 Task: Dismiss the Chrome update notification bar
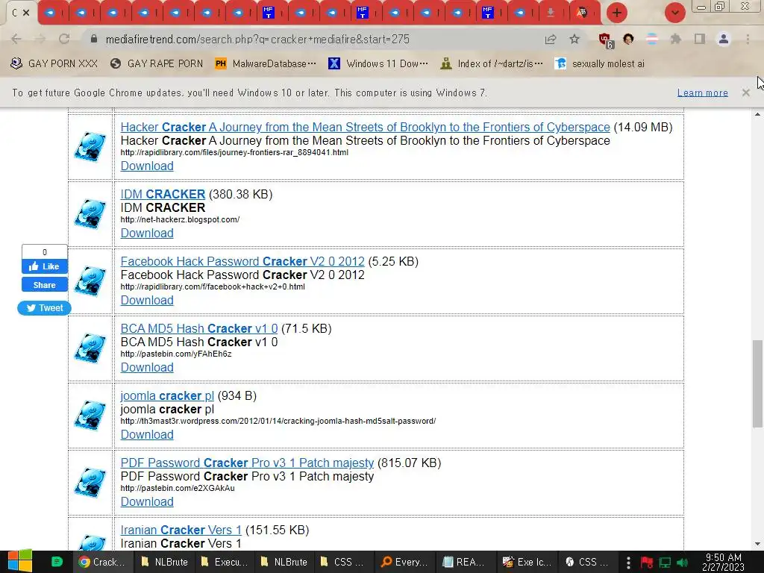tap(745, 93)
